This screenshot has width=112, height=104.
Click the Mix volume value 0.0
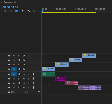pos(26,92)
